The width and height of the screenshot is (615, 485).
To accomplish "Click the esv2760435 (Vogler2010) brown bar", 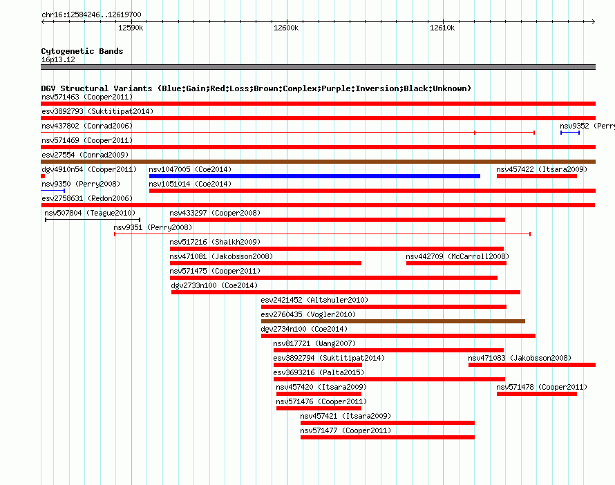I will (393, 321).
